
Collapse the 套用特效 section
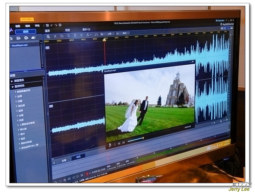point(19,86)
